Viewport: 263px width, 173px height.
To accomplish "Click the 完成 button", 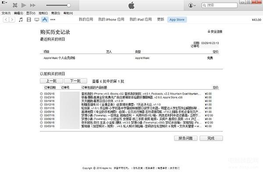I will [x=211, y=138].
